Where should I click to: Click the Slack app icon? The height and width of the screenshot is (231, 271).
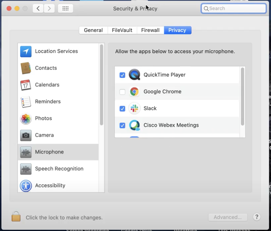click(x=134, y=108)
